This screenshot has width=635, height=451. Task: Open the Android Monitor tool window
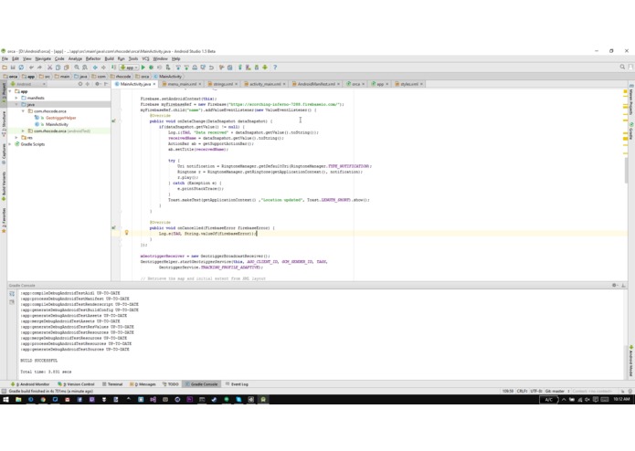(31, 384)
